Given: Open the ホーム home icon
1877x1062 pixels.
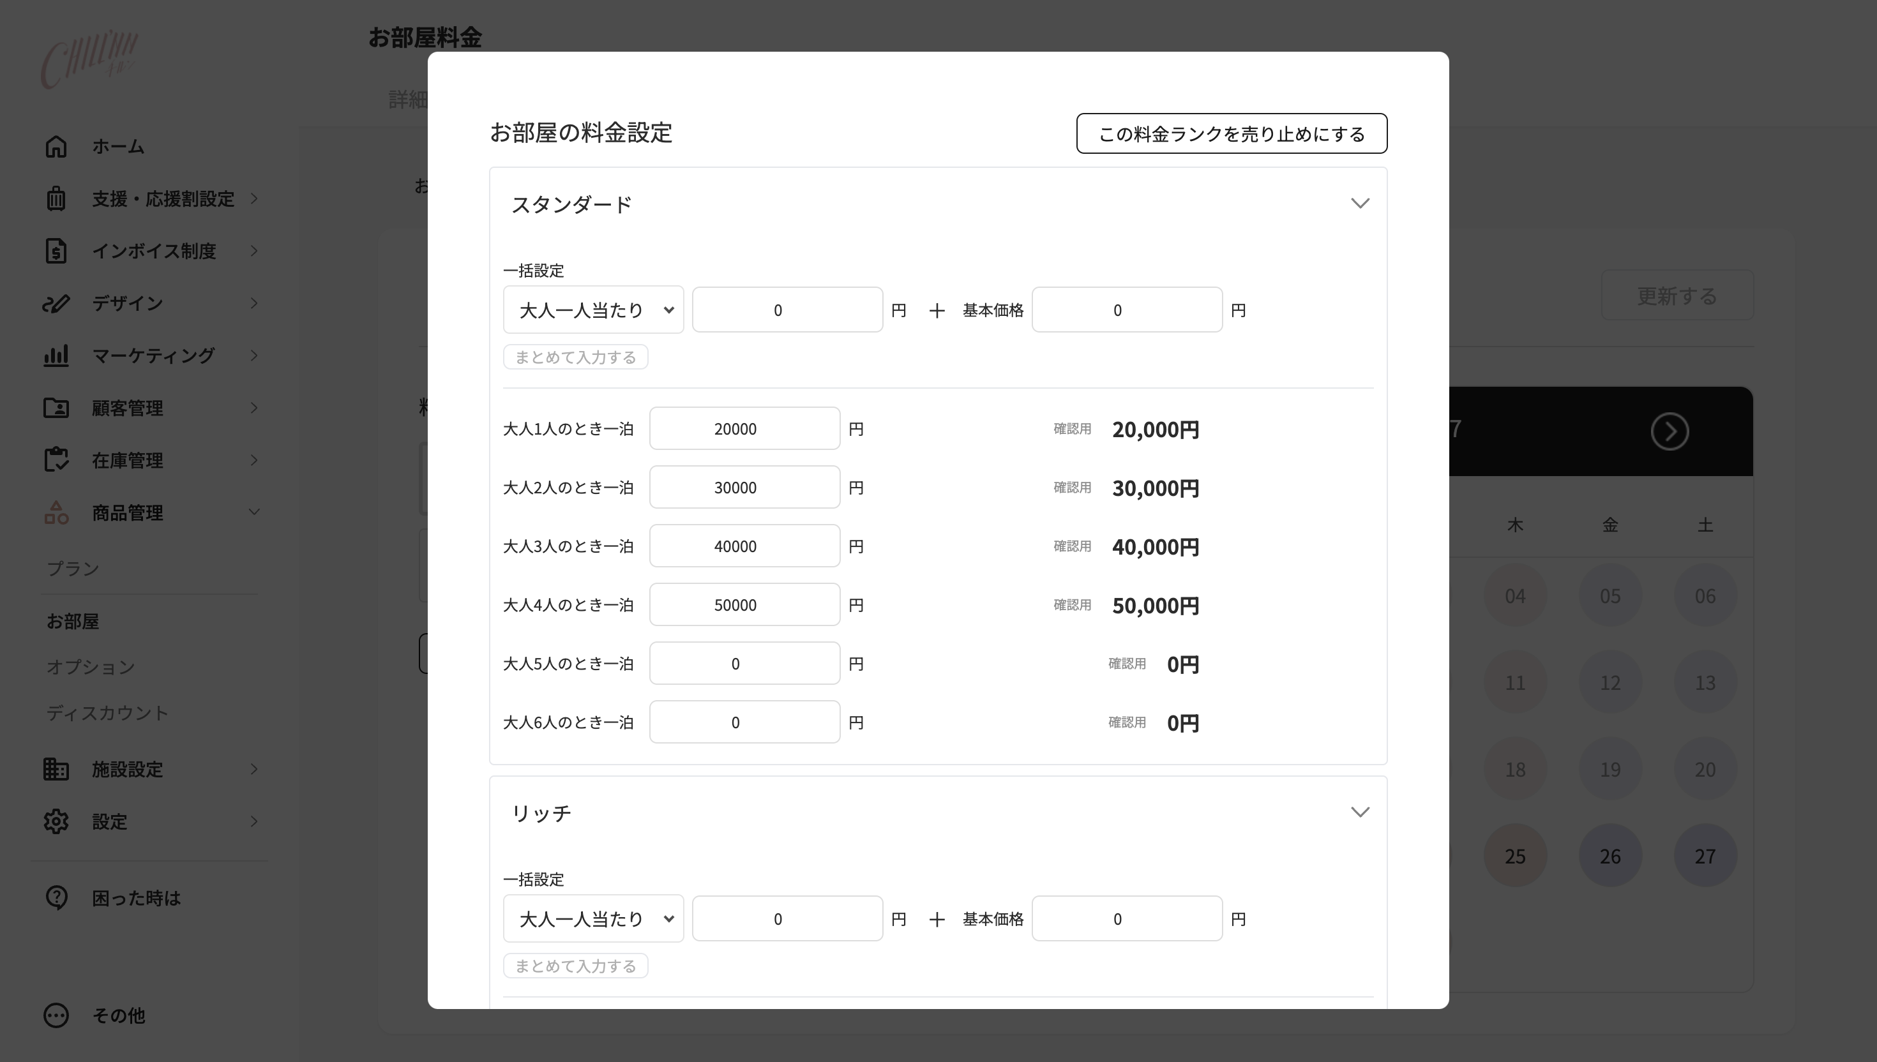Looking at the screenshot, I should (x=57, y=146).
